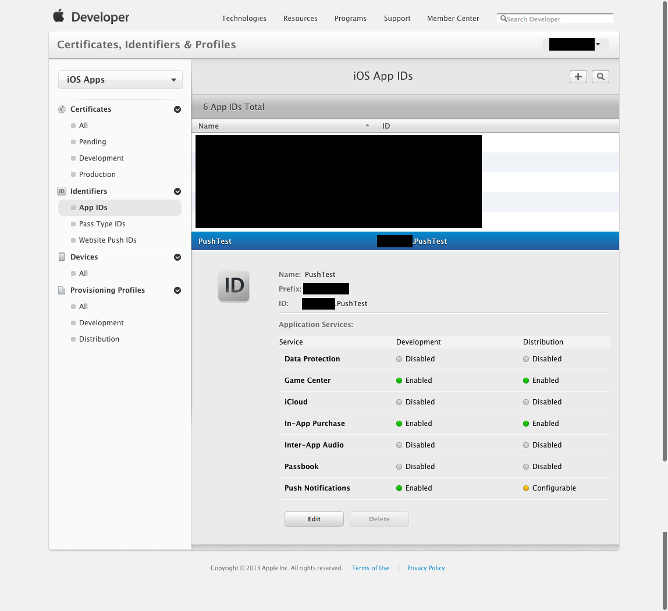This screenshot has width=668, height=611.
Task: Click the Passbook service label
Action: [x=301, y=466]
